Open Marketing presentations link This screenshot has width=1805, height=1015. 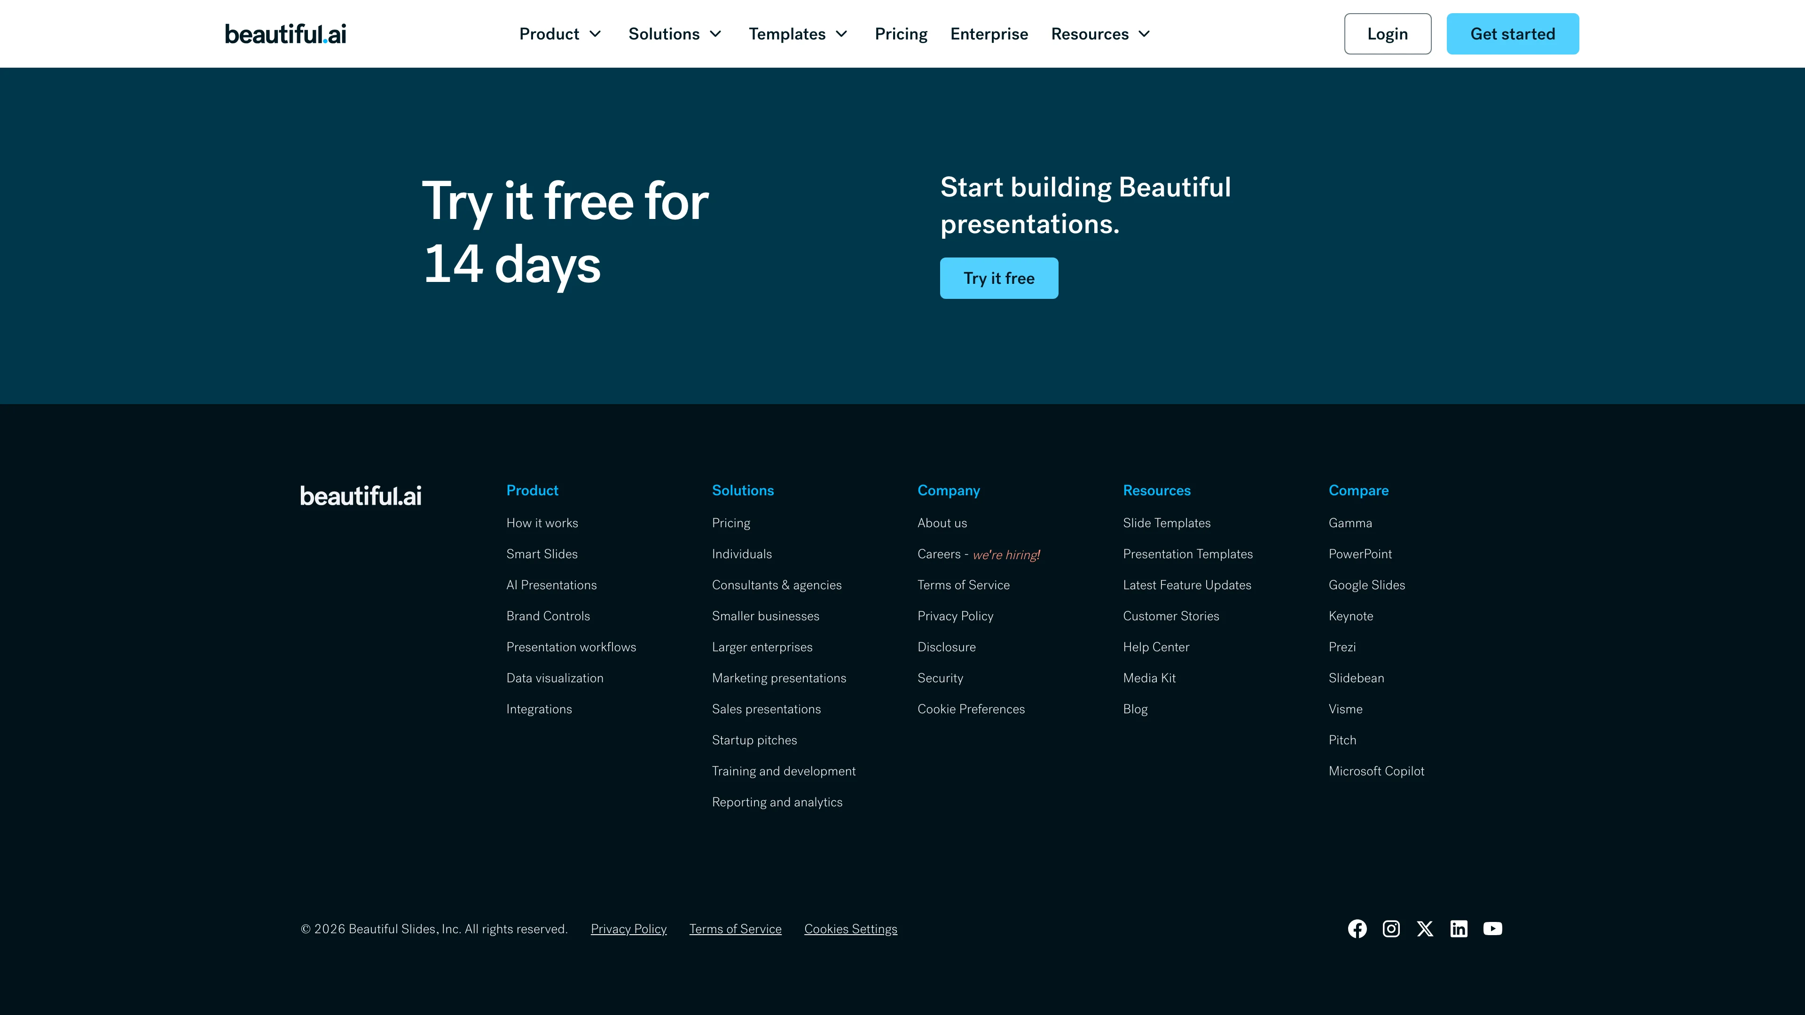(779, 678)
